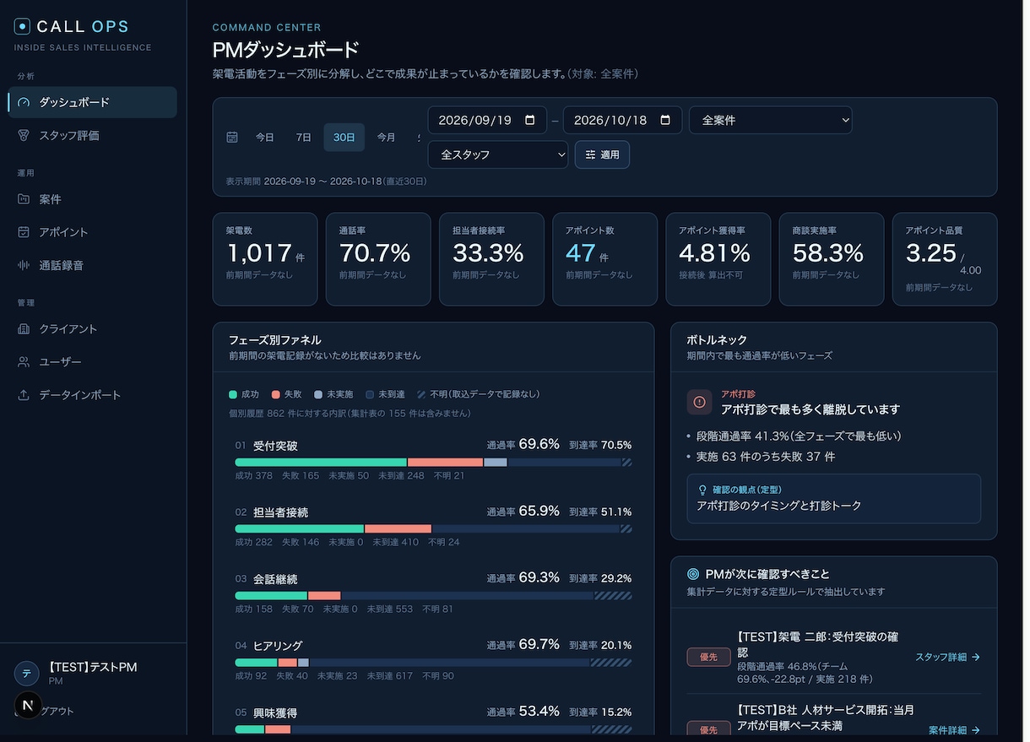Click the アポイント獲得率 4.81% KPI card

(x=718, y=258)
